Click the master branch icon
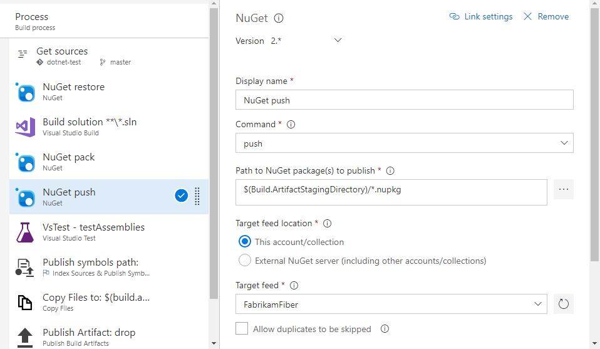The width and height of the screenshot is (600, 349). coord(103,62)
